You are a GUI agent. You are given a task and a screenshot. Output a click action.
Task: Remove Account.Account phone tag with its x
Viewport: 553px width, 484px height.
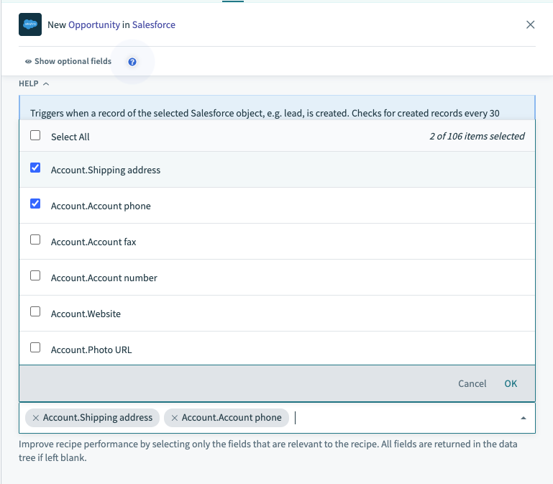tap(174, 418)
